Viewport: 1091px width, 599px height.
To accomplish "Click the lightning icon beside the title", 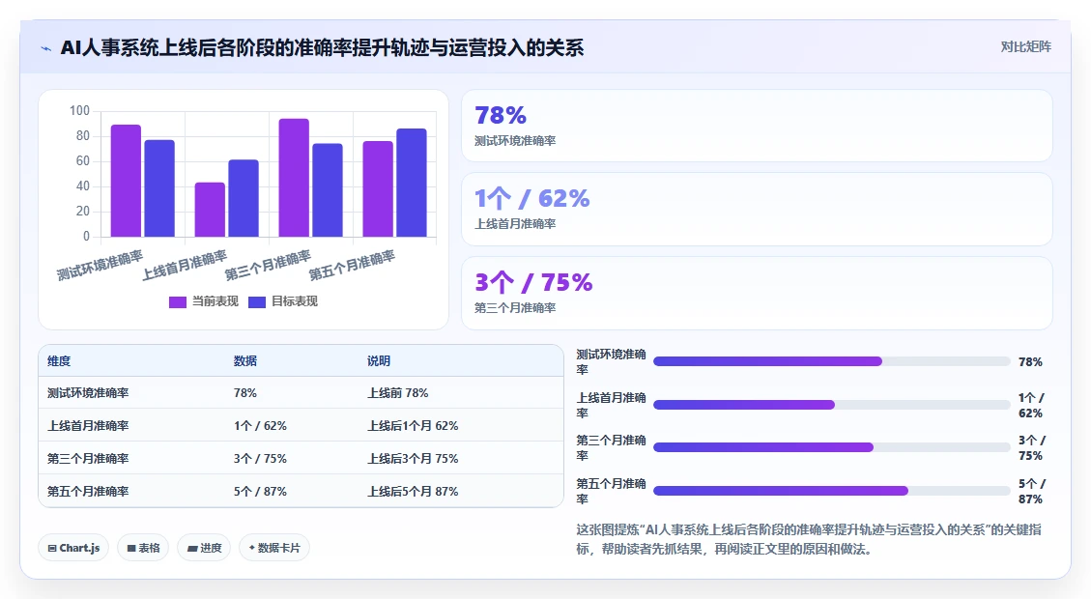I will point(46,48).
